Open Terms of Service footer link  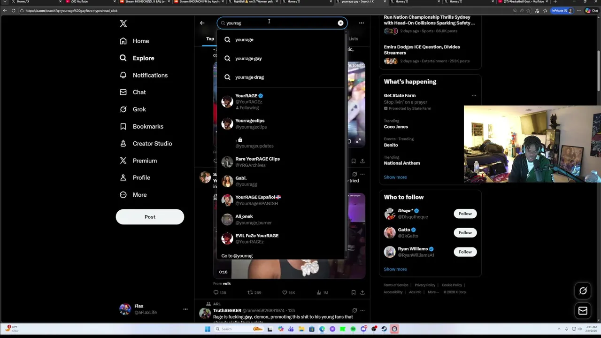click(396, 285)
